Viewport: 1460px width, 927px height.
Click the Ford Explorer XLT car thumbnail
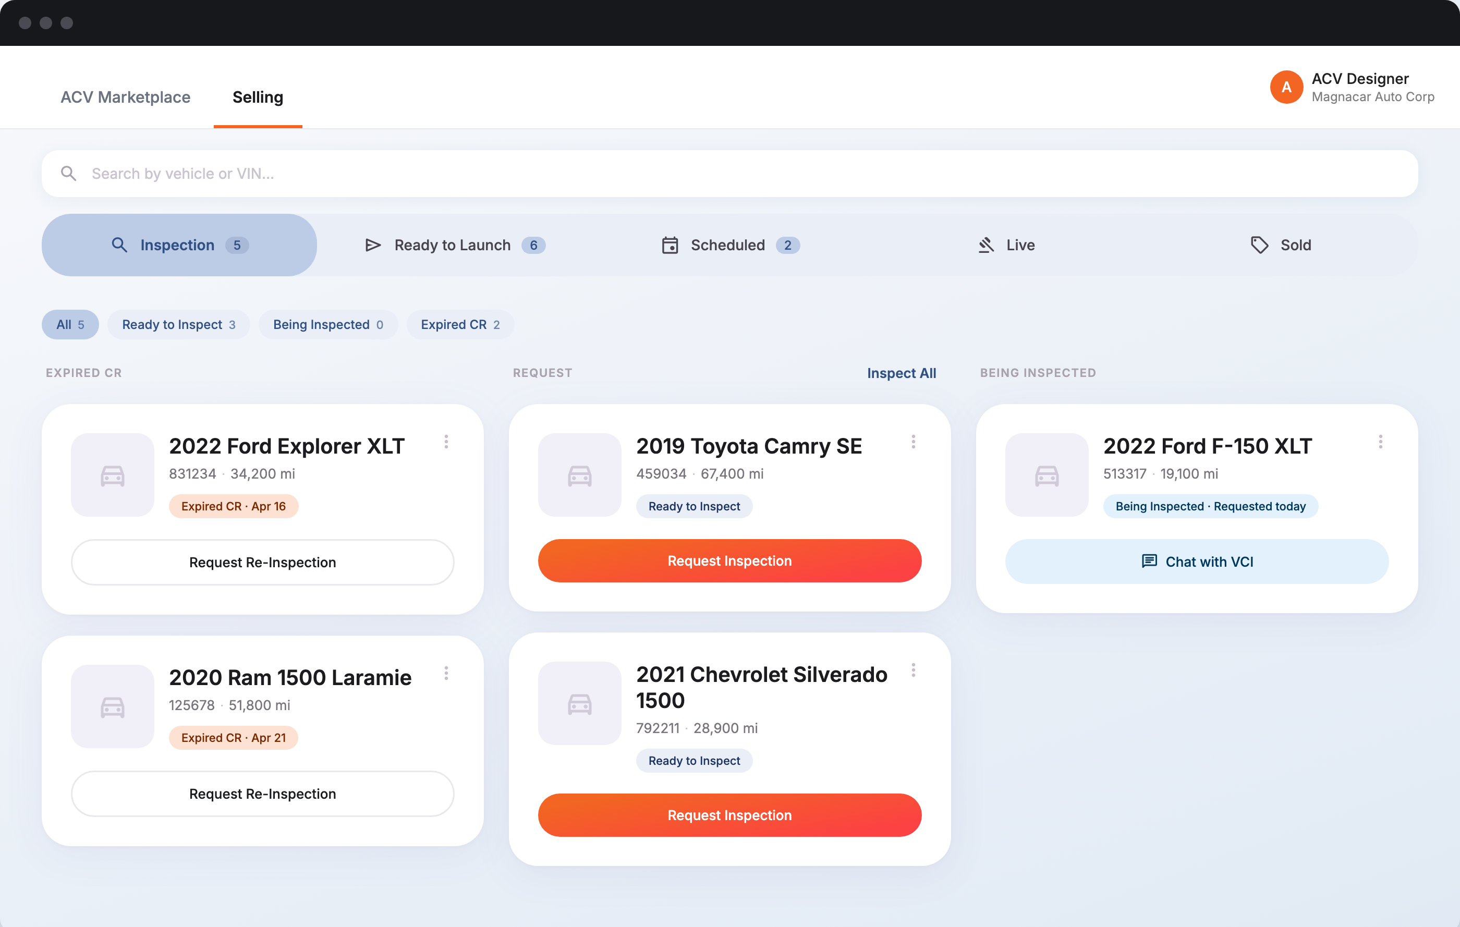(113, 475)
